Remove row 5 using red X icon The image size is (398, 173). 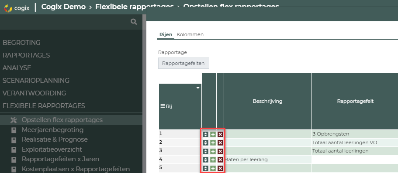(x=220, y=169)
